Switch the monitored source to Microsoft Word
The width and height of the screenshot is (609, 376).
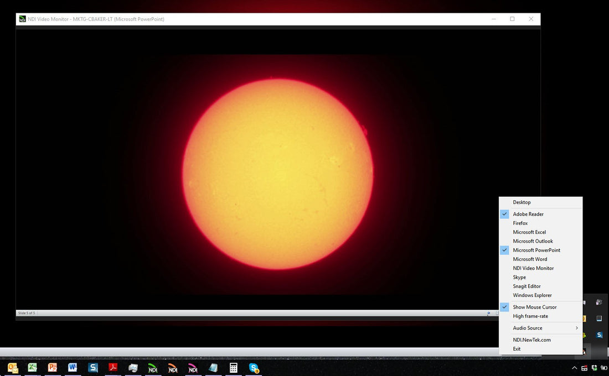point(529,259)
